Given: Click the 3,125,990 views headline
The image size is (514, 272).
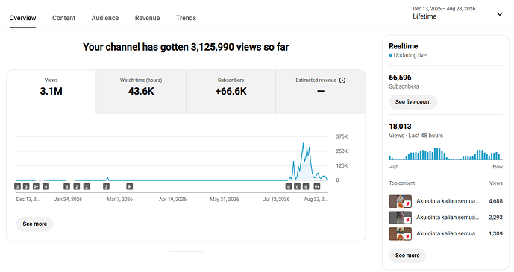Looking at the screenshot, I should (186, 47).
